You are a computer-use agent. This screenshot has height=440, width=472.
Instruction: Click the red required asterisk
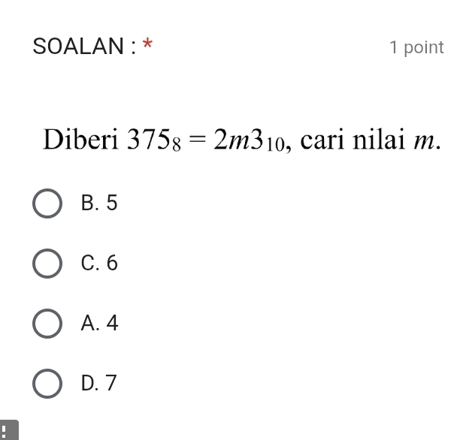click(x=149, y=45)
